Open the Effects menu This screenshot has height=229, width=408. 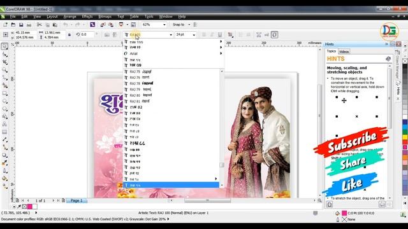click(87, 17)
